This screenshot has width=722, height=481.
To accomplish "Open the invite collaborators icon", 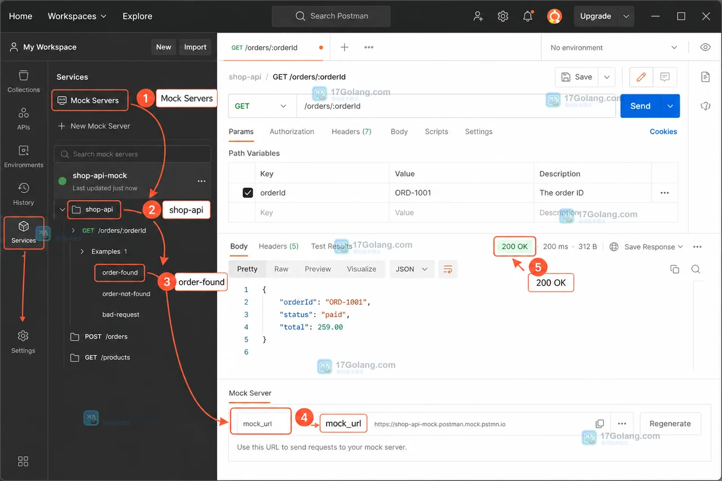I will pyautogui.click(x=478, y=16).
